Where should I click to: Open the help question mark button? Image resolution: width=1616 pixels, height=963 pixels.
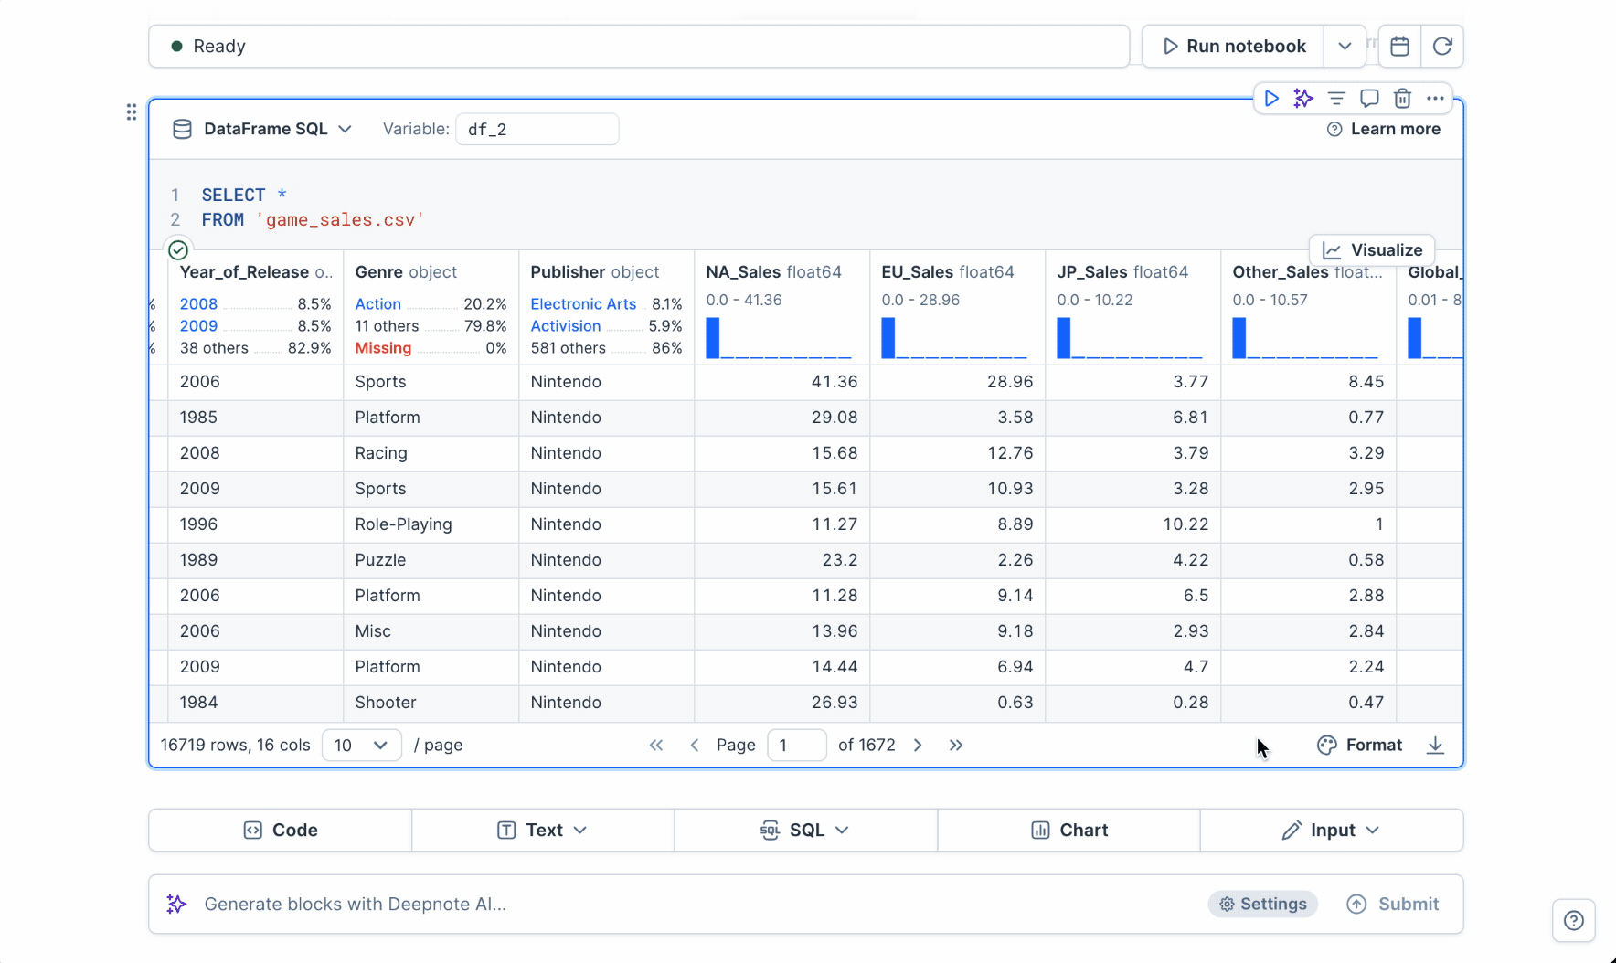pos(1574,920)
